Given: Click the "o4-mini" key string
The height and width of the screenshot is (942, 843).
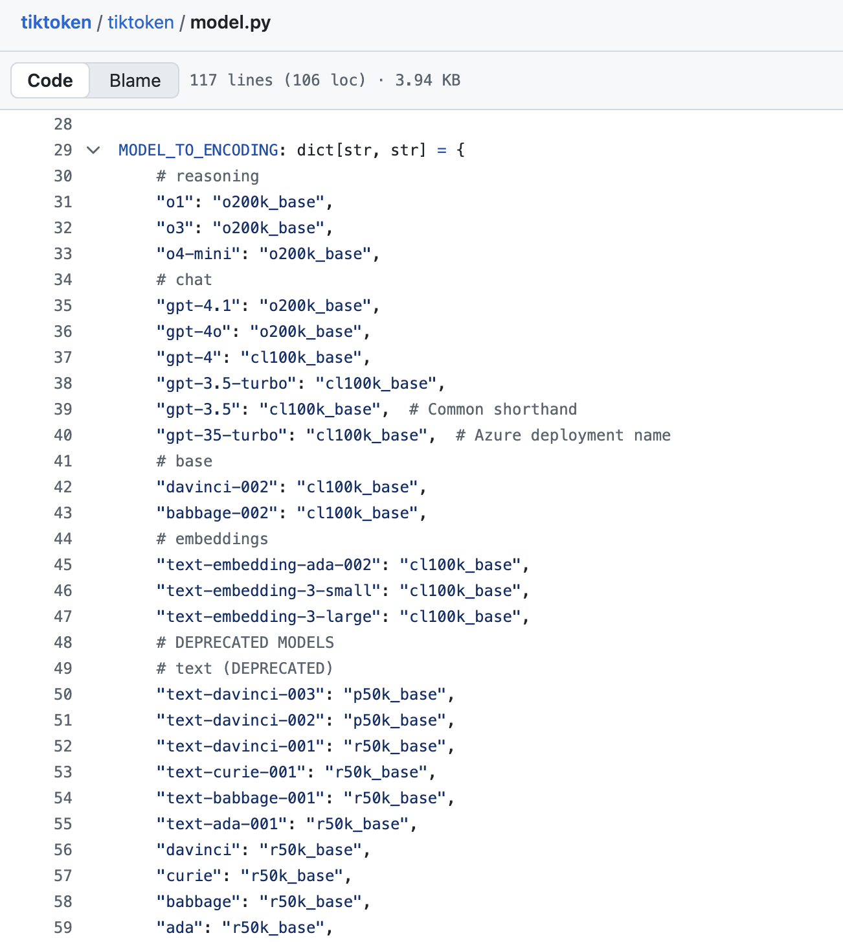Looking at the screenshot, I should coord(199,254).
